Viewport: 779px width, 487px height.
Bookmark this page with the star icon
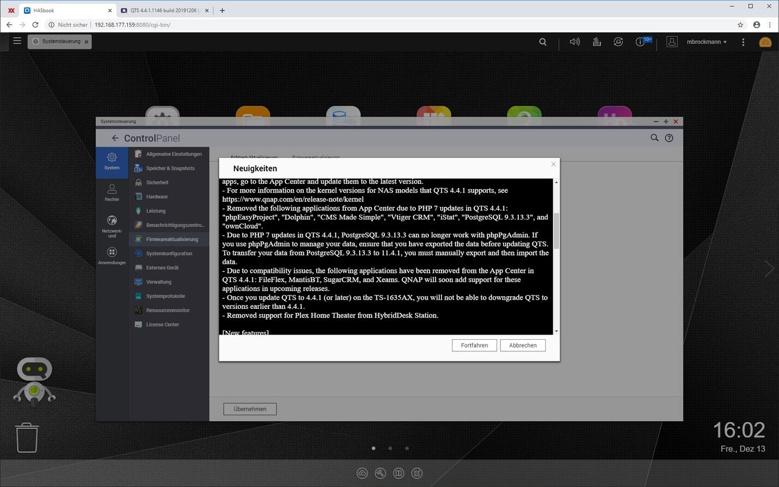click(x=740, y=25)
